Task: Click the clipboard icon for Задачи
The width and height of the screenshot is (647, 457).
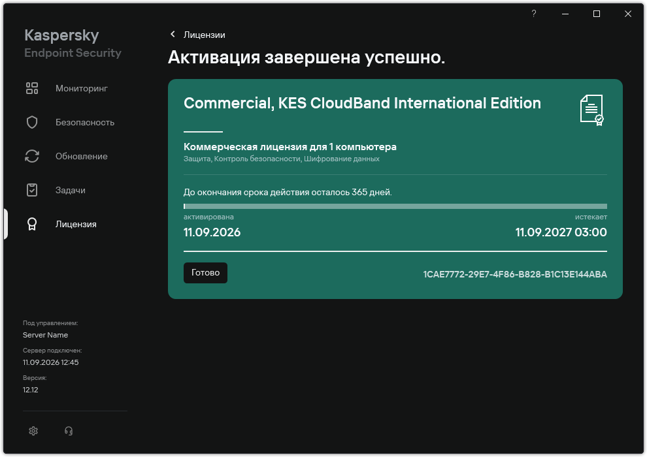Action: (32, 190)
